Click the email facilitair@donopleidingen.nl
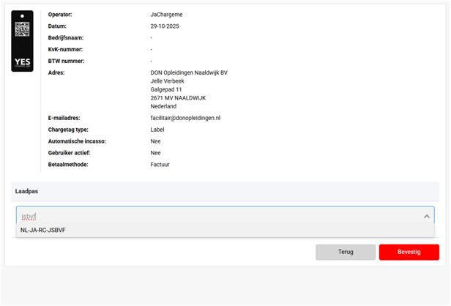The width and height of the screenshot is (451, 306). pyautogui.click(x=185, y=118)
